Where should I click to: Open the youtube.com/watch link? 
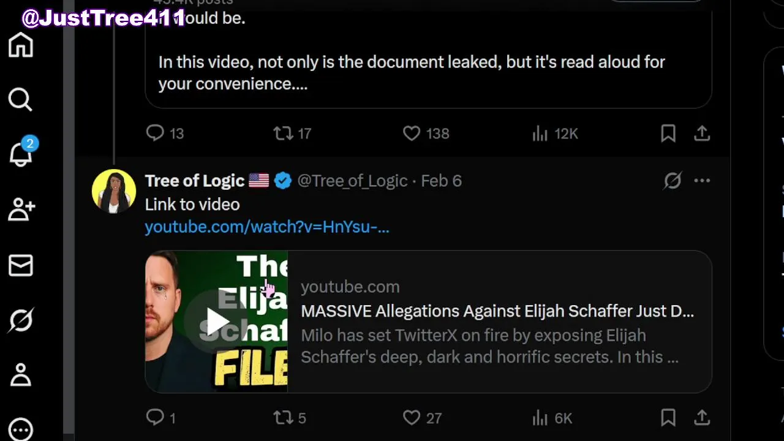[x=266, y=227]
